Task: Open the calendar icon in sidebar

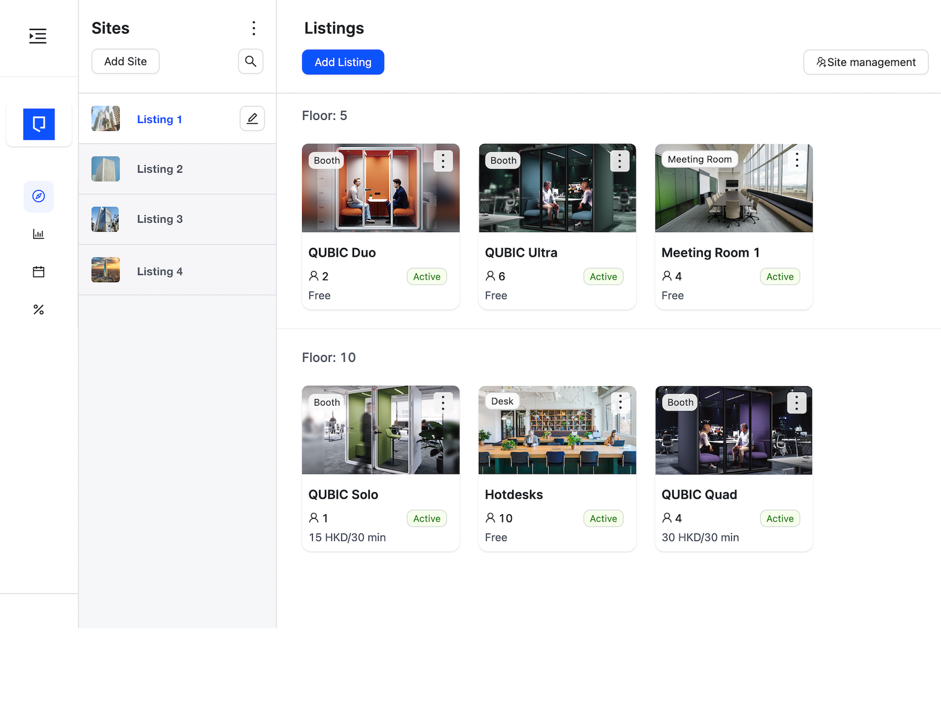Action: pyautogui.click(x=39, y=272)
